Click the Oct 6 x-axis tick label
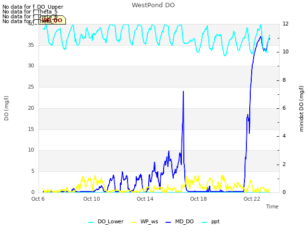The width and height of the screenshot is (308, 231). click(38, 199)
